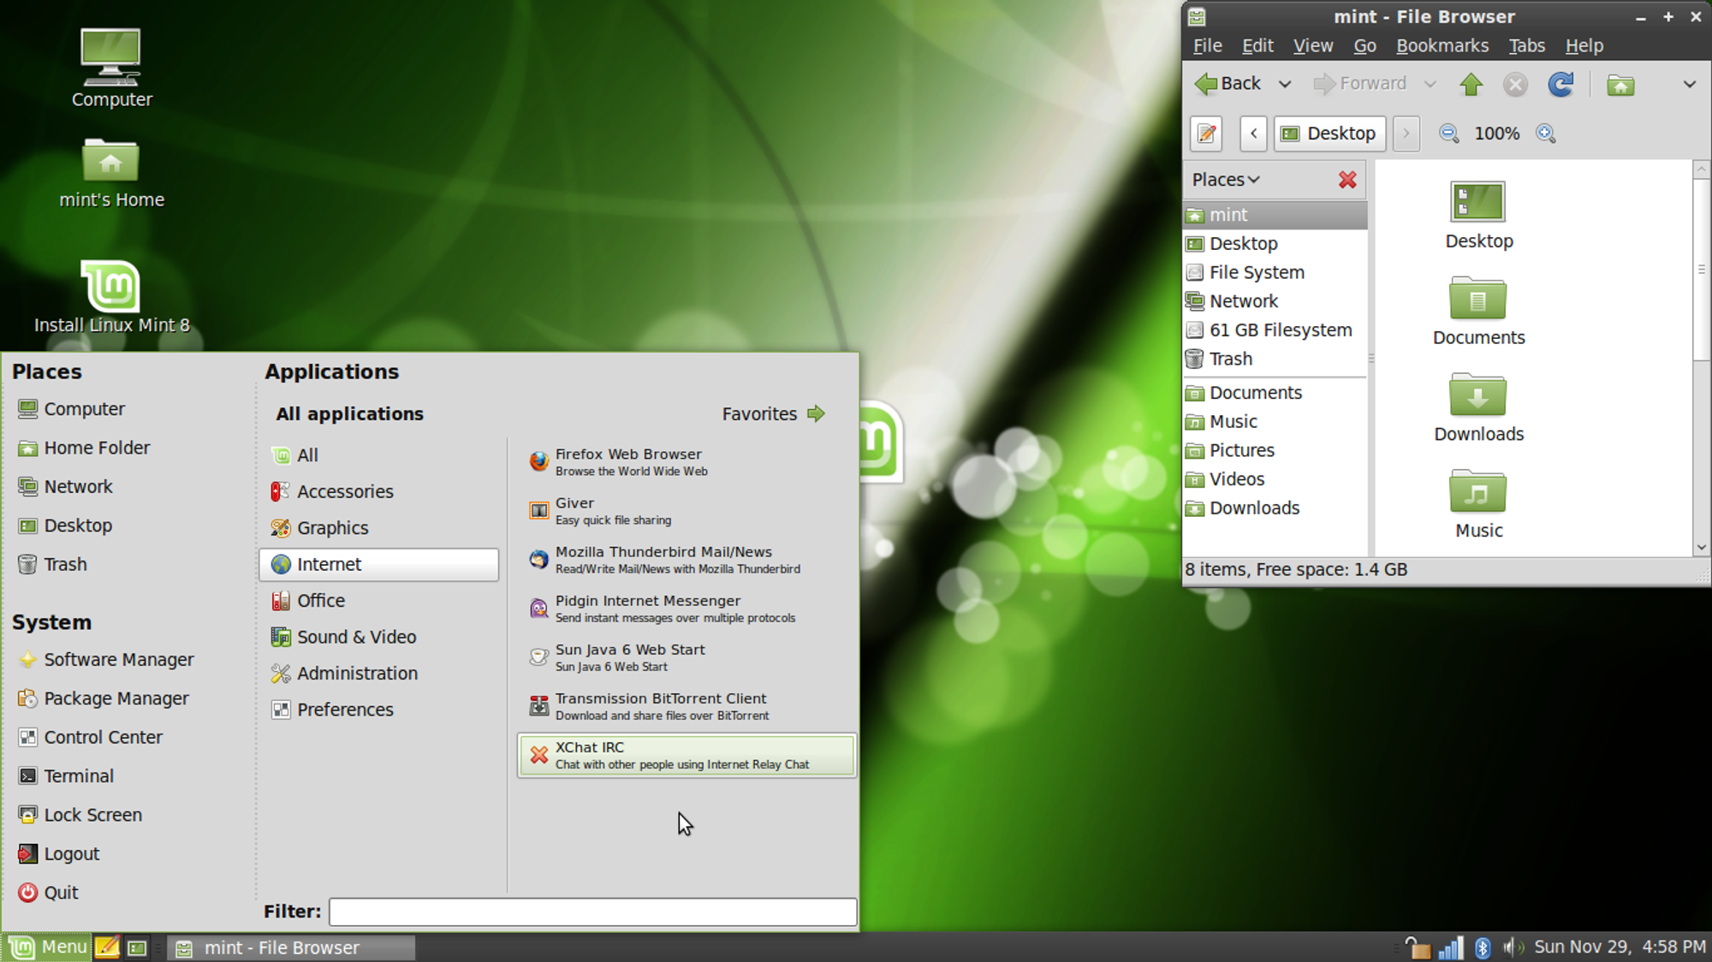Go up one folder in File Browser
The image size is (1712, 962).
(1471, 84)
